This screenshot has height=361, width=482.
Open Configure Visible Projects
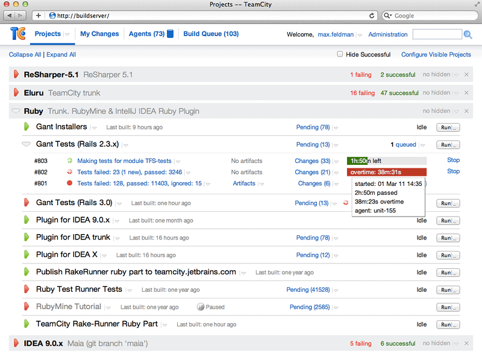(436, 54)
